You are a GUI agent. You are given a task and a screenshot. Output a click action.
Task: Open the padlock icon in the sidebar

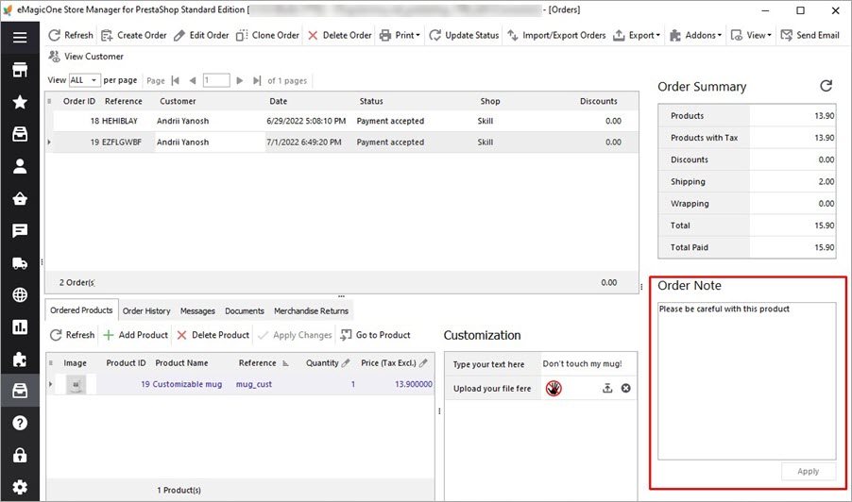20,455
